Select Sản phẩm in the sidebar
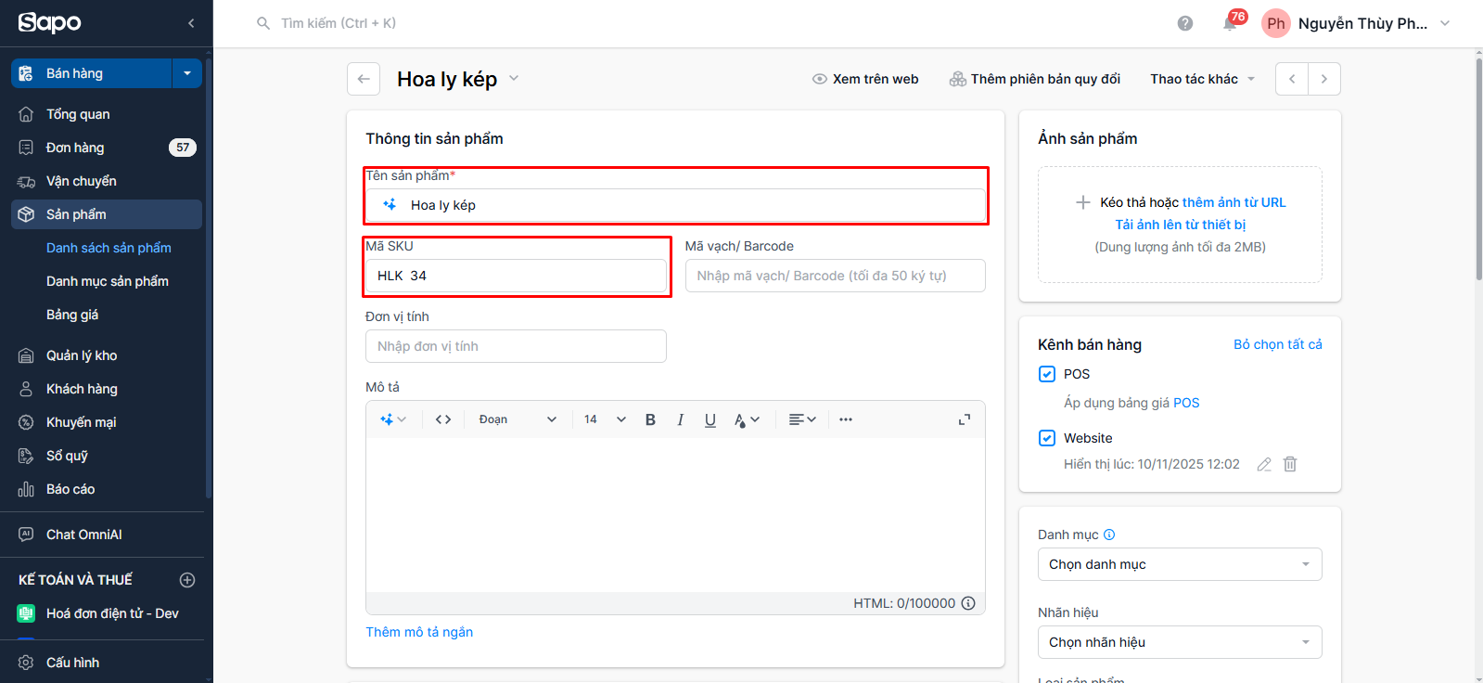 coord(107,214)
